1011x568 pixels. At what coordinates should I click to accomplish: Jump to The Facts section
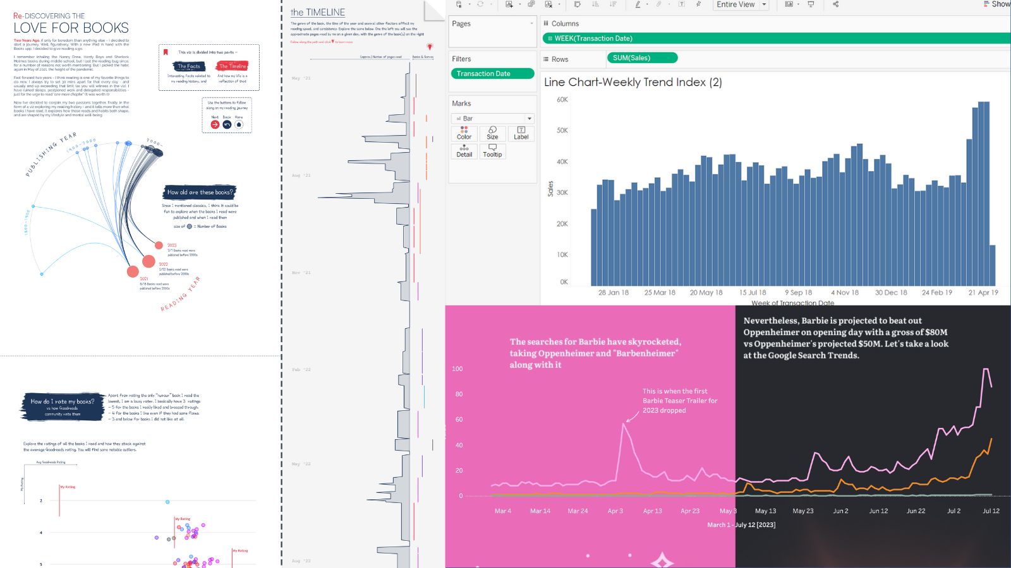pos(188,66)
